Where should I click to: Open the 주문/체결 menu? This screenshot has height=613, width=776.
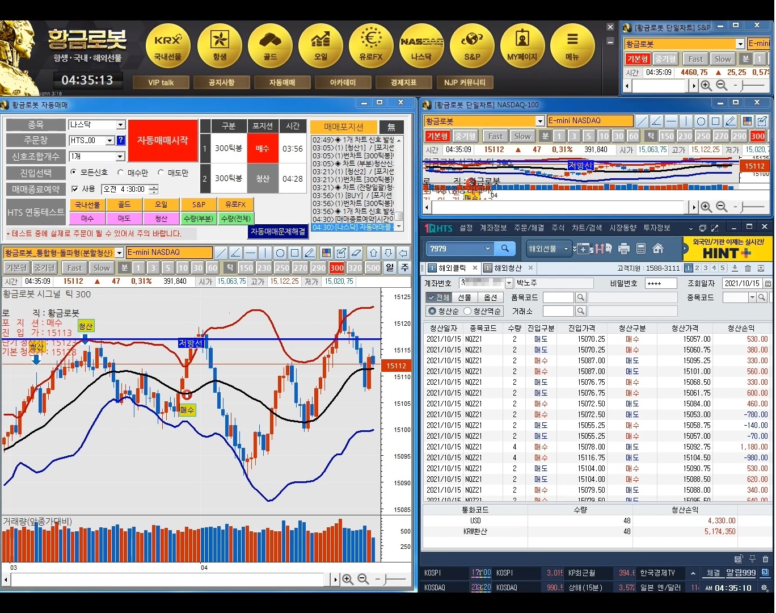(x=529, y=228)
